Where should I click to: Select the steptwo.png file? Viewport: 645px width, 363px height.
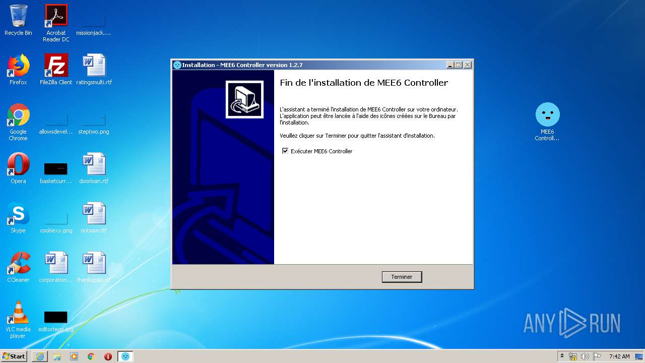click(94, 123)
